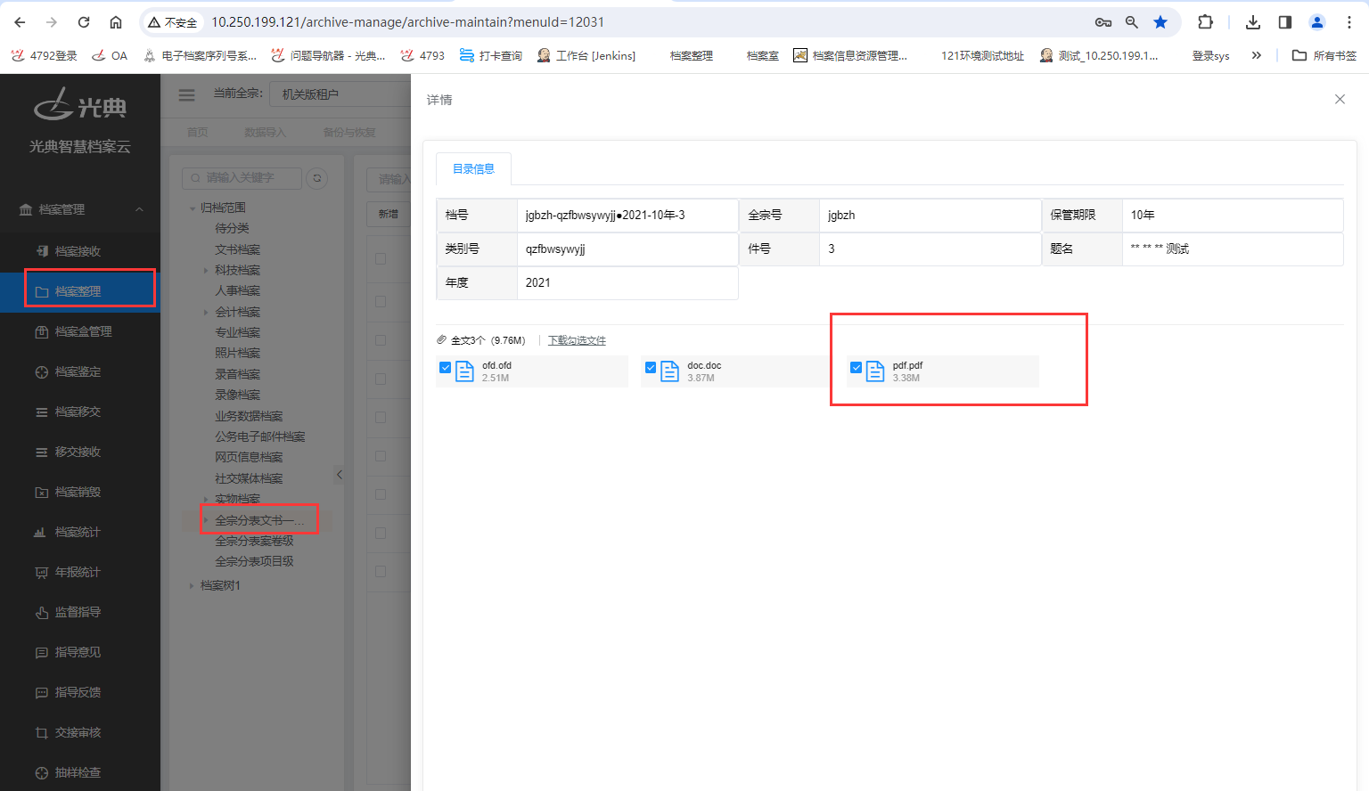Click the 档案销毁 sidebar icon
The height and width of the screenshot is (791, 1369).
pyautogui.click(x=41, y=492)
